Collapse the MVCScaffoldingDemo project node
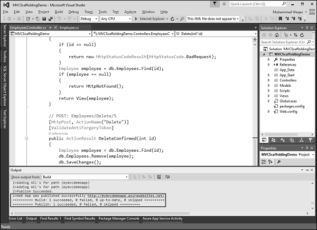Viewport: 317px width, 230px height. tap(264, 54)
